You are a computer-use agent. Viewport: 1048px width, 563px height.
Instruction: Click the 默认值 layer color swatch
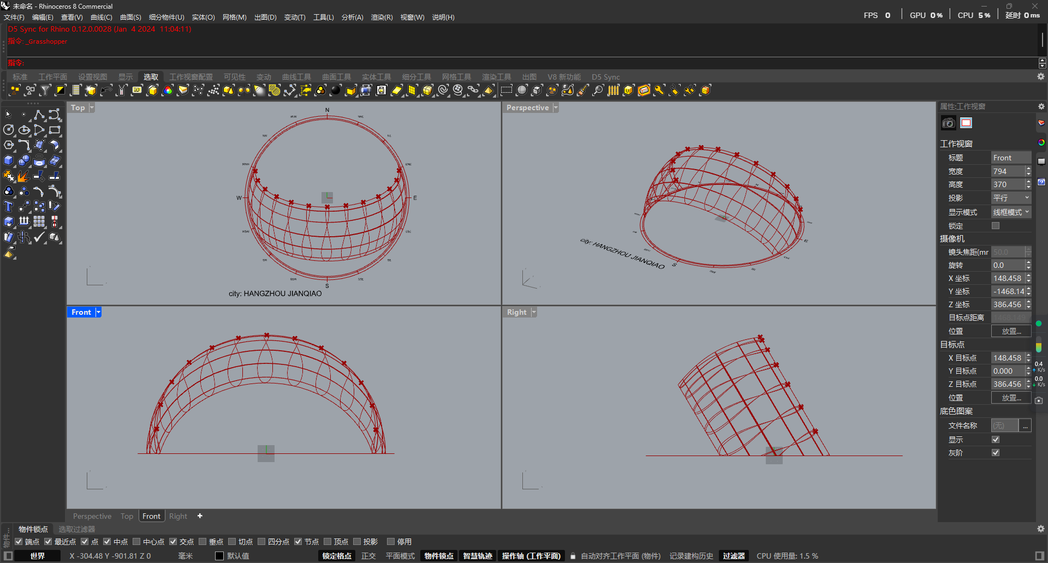click(x=219, y=556)
